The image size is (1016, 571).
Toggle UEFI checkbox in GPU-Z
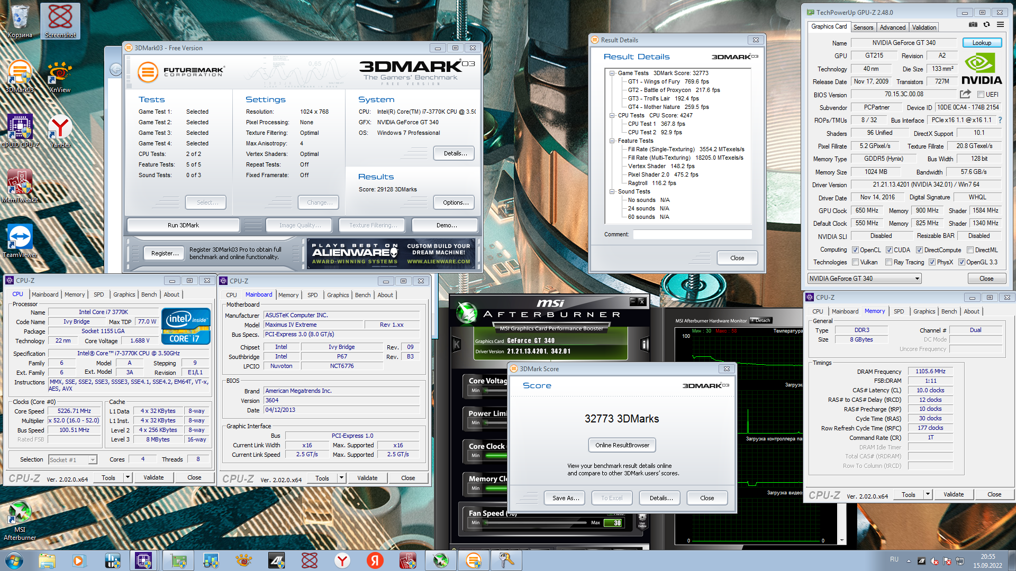[x=981, y=95]
